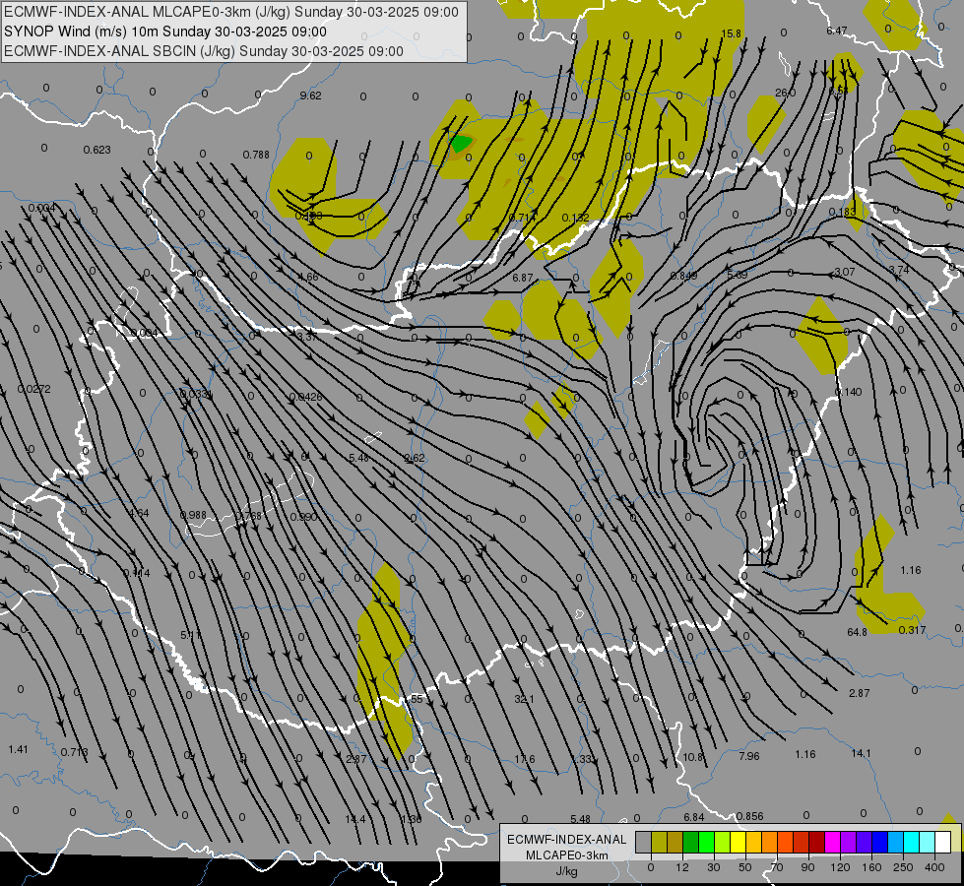Viewport: 964px width, 886px height.
Task: Click the '6.47' value on the map
Action: 837,31
